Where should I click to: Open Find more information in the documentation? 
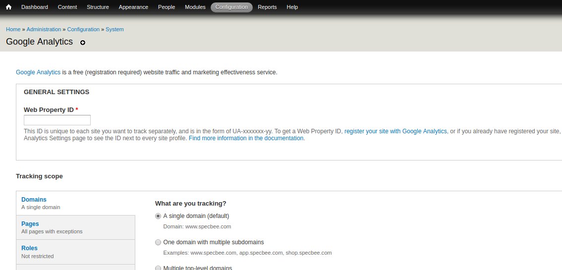(x=246, y=138)
